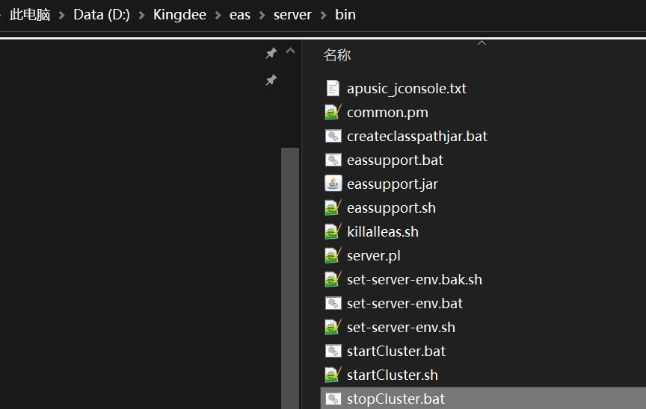Viewport: 646px width, 409px height.
Task: Click the navigation pane scroll-up arrow
Action: pos(290,51)
